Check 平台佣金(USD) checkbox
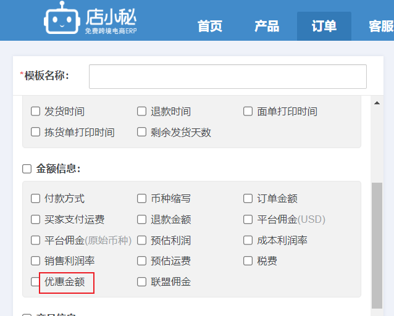 click(248, 219)
